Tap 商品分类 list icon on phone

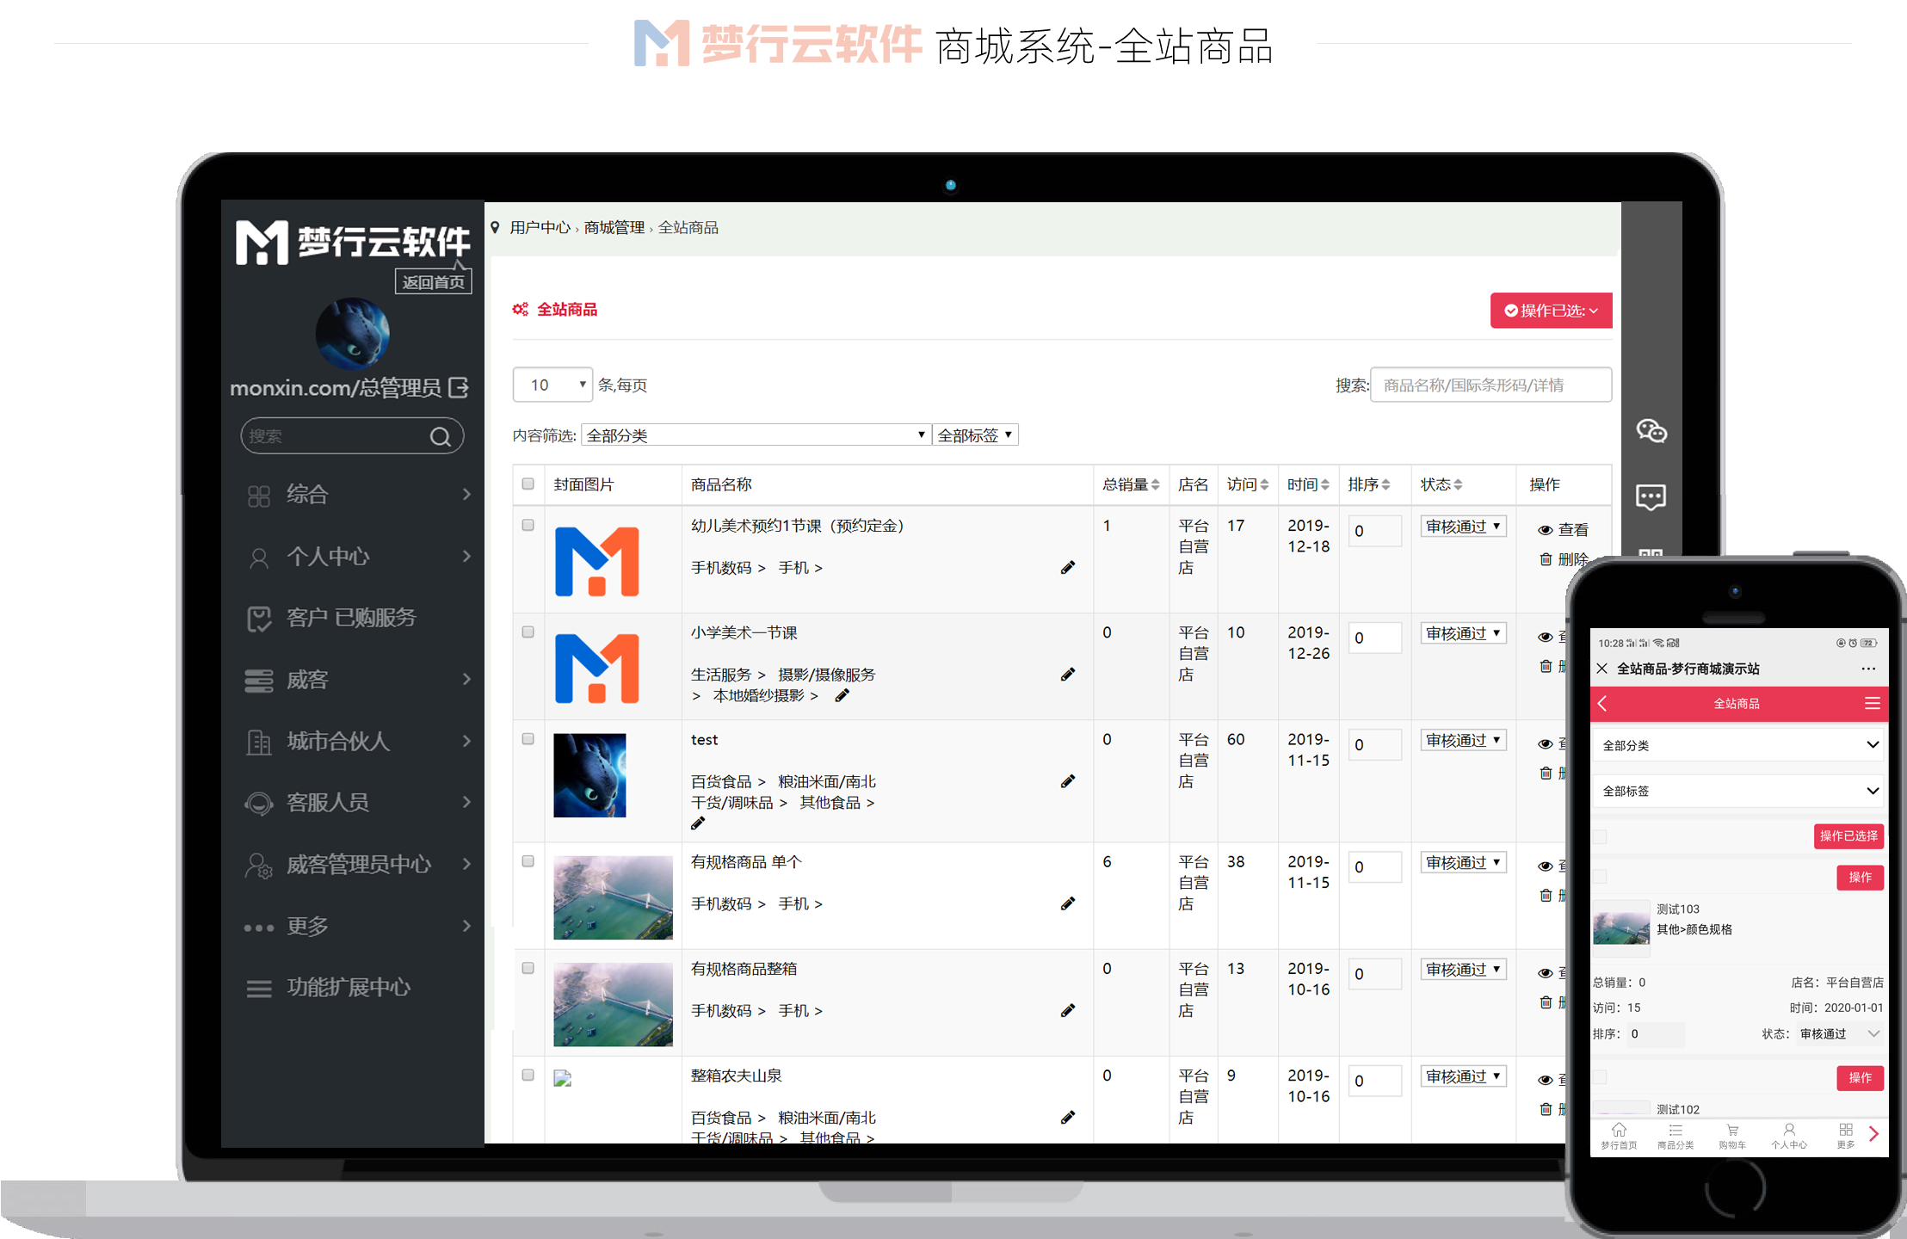[x=1676, y=1130]
